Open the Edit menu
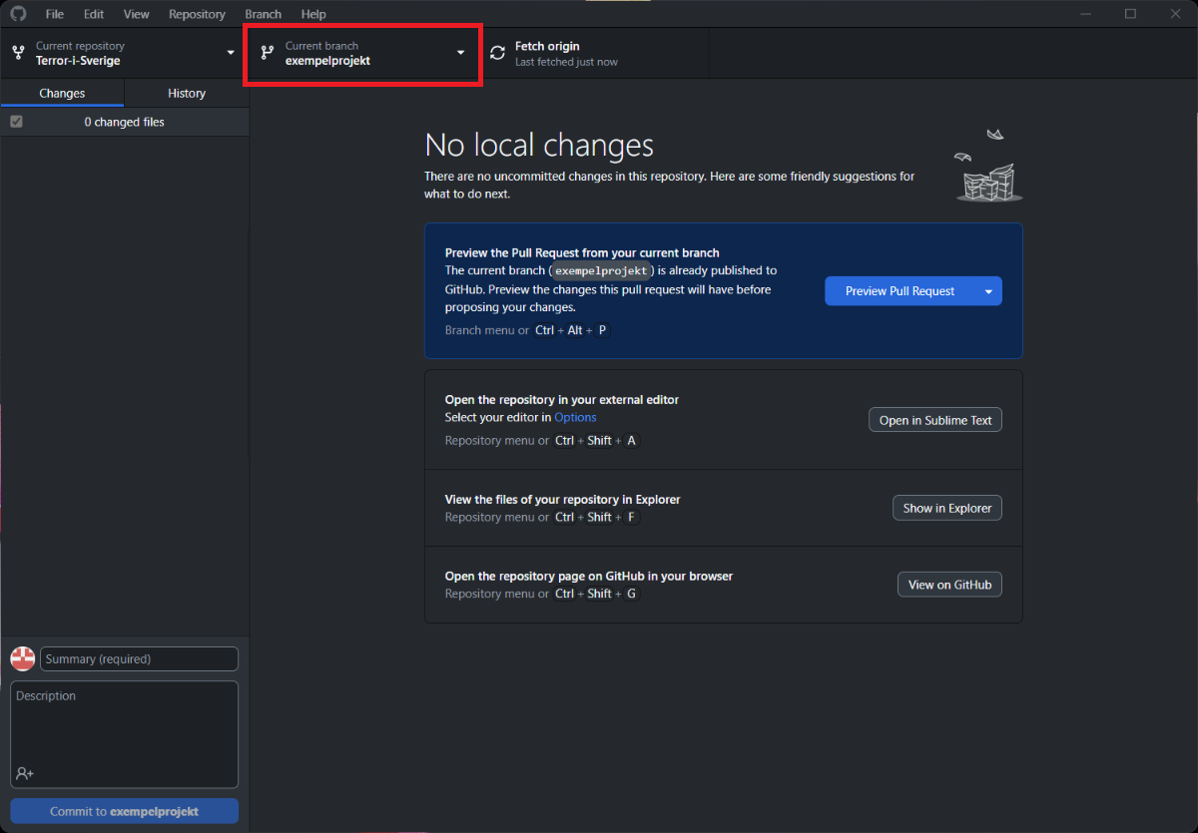Image resolution: width=1198 pixels, height=833 pixels. pos(94,14)
